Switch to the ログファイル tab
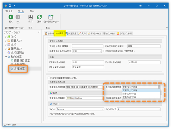This screenshot has height=129, width=171. (x=109, y=33)
